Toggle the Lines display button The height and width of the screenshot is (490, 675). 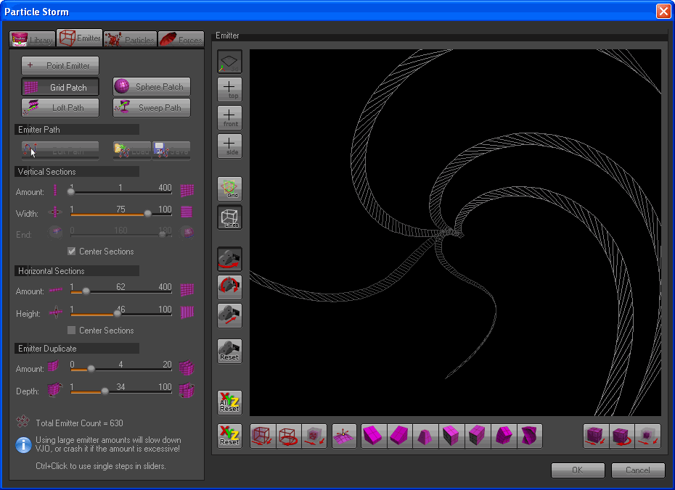pos(229,217)
